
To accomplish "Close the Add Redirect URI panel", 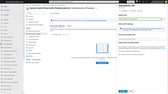I will coord(165,6).
